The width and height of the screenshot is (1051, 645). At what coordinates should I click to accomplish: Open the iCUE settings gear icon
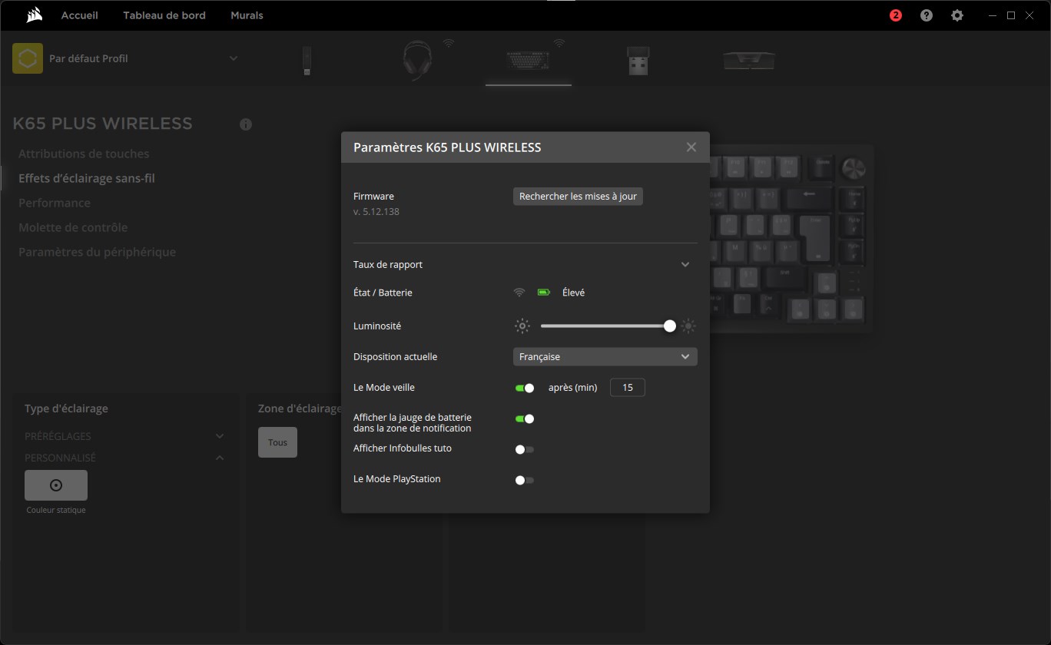click(957, 15)
